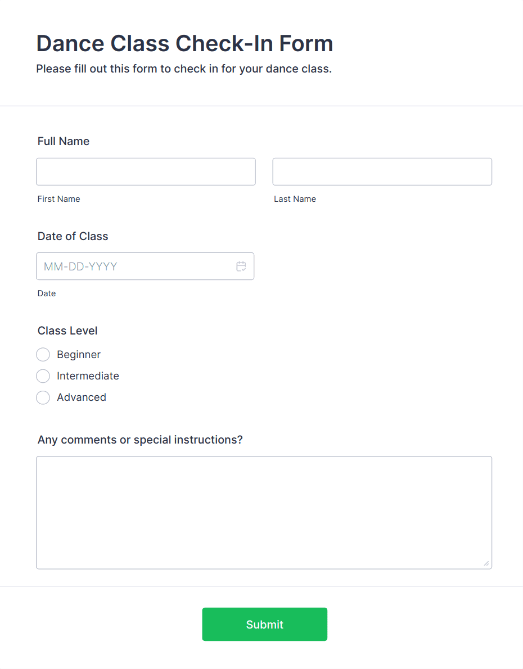523x669 pixels.
Task: Click the textarea resize handle
Action: [486, 562]
